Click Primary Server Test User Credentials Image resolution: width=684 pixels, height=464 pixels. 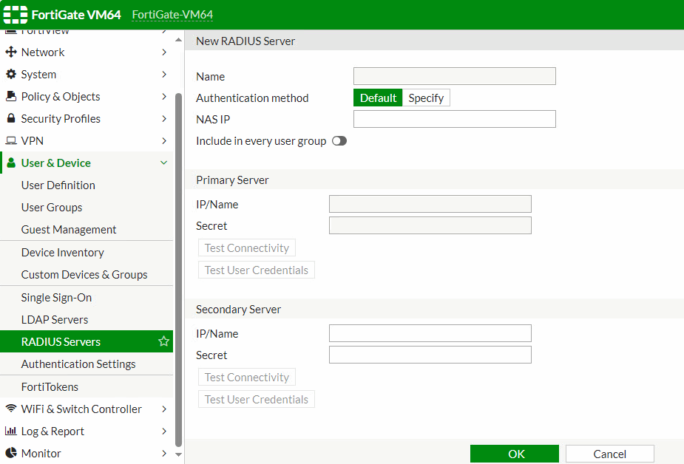point(257,270)
